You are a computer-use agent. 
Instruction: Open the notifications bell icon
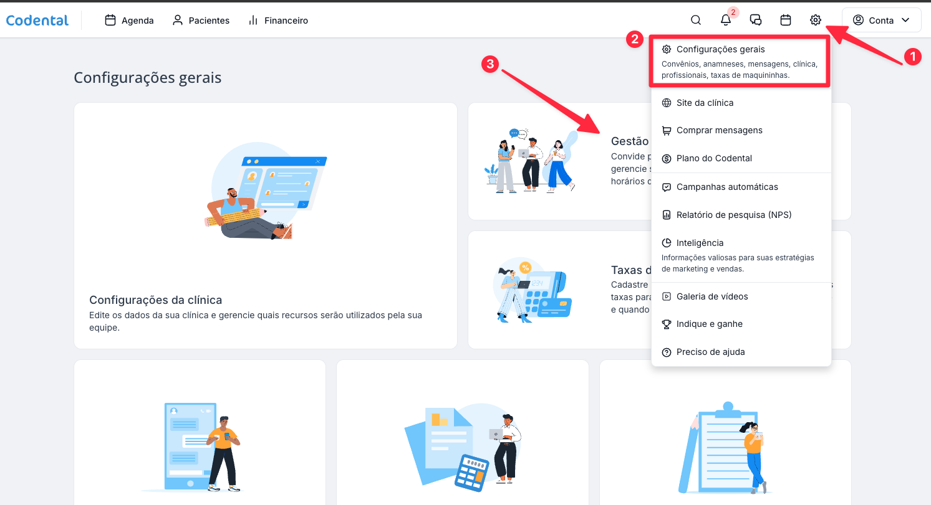[x=726, y=21]
